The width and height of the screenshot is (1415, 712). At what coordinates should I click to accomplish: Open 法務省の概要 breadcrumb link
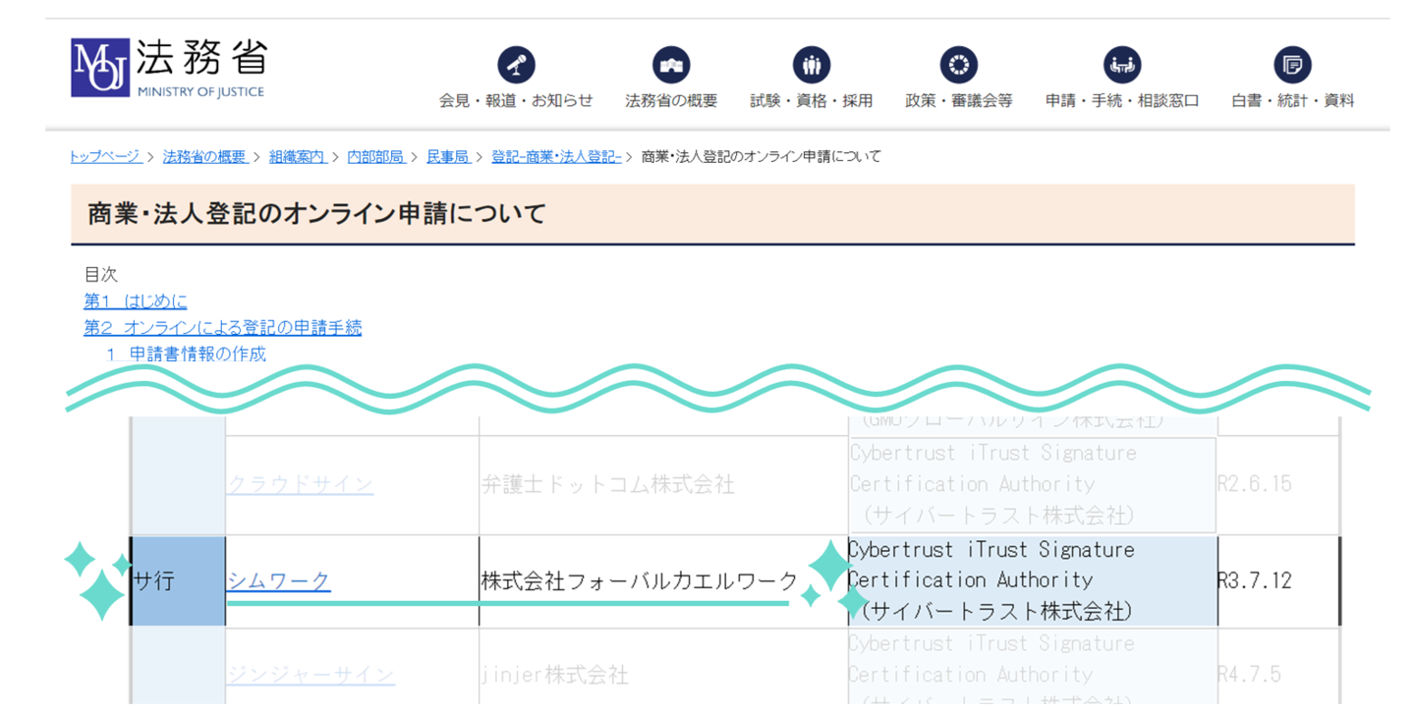[204, 157]
